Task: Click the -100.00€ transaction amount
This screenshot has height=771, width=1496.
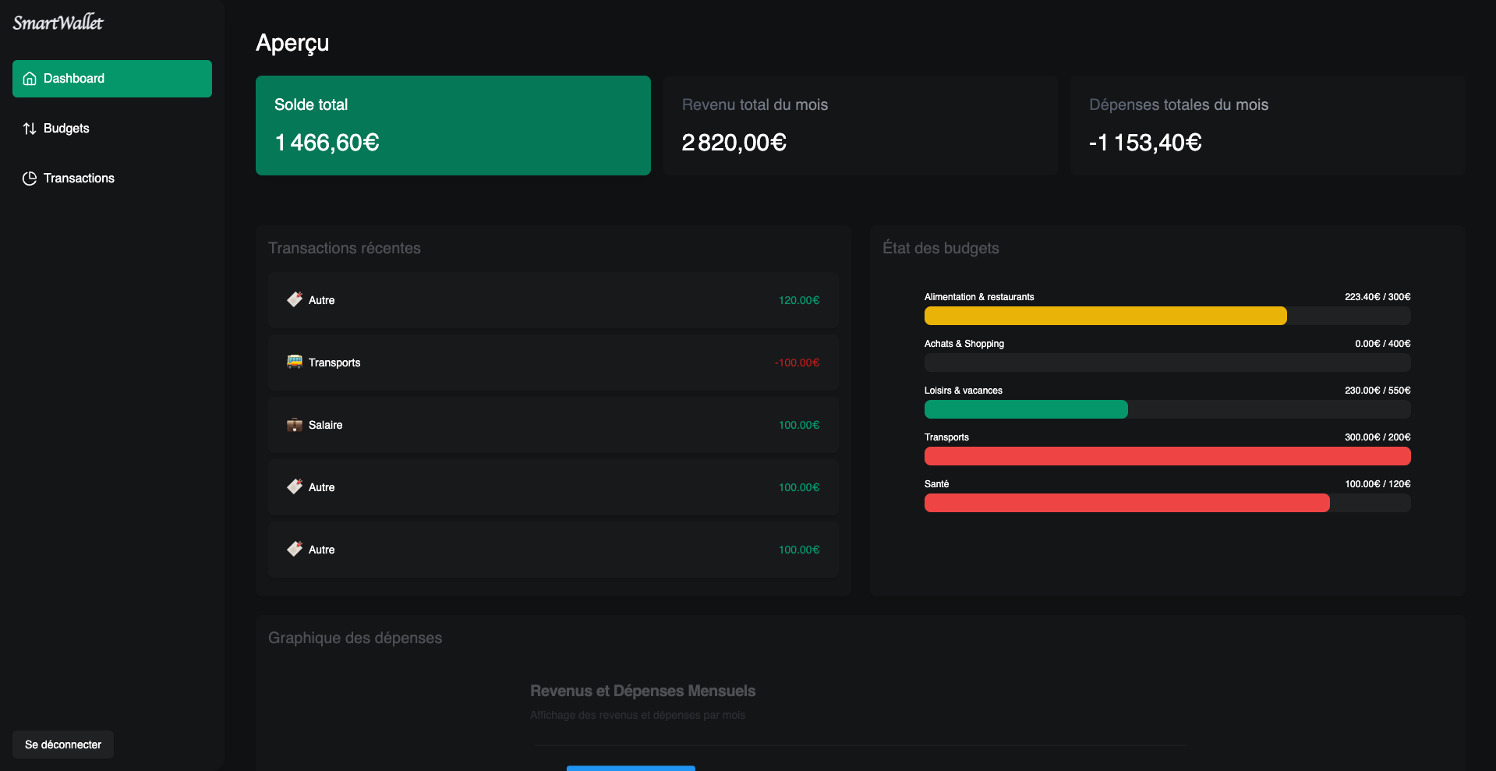Action: [797, 363]
